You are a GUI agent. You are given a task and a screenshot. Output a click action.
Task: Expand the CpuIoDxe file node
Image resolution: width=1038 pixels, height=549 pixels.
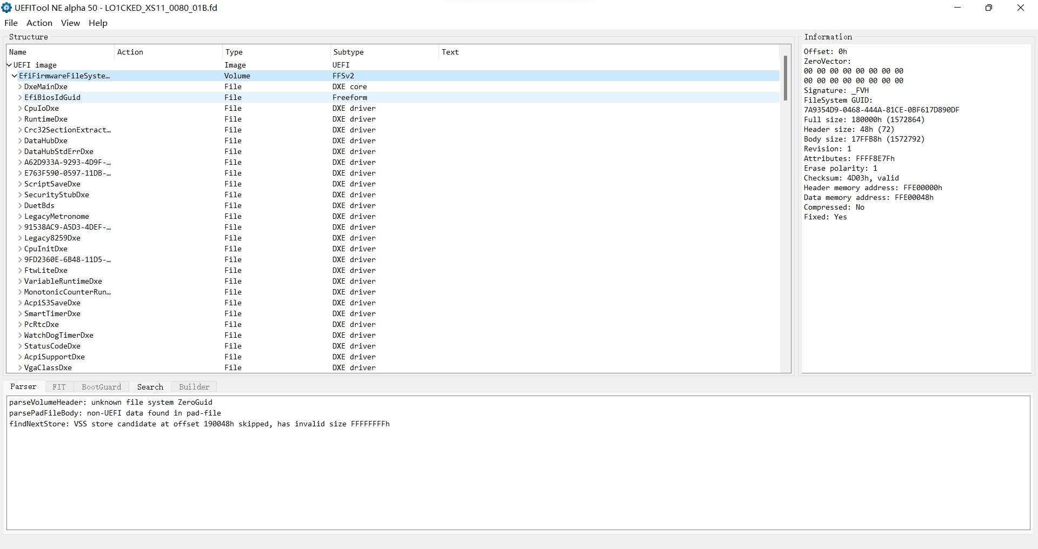[x=20, y=108]
